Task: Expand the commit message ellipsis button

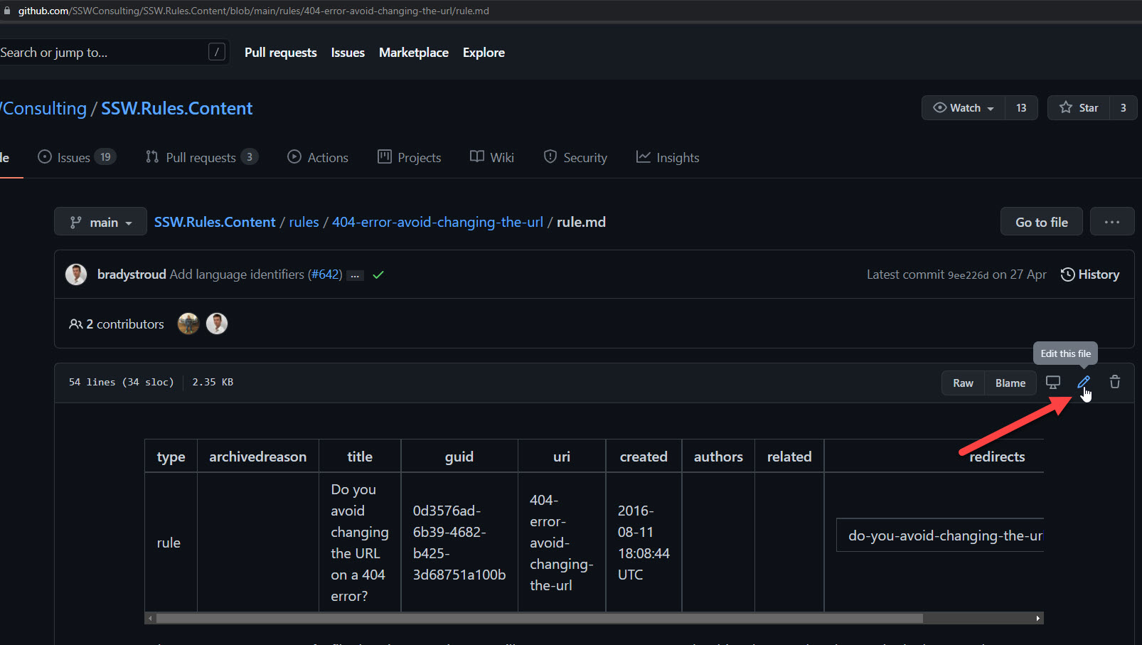Action: (355, 275)
